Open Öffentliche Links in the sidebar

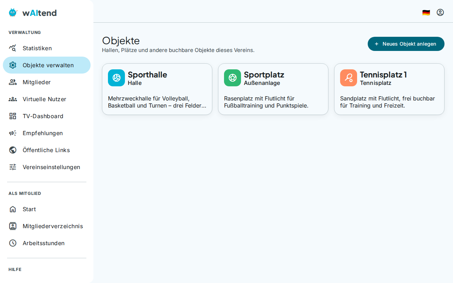(47, 150)
